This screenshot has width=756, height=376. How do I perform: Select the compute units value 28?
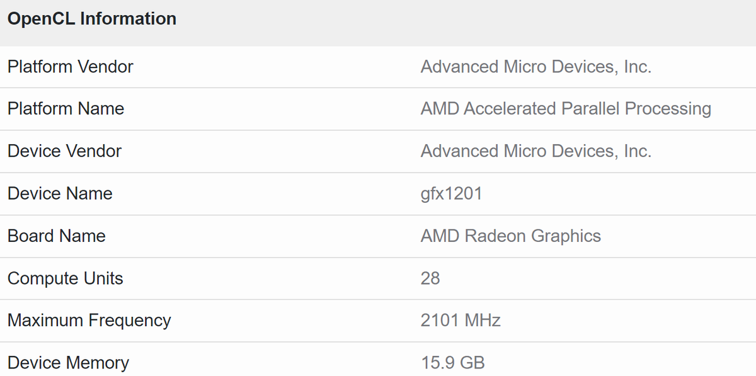pos(430,278)
